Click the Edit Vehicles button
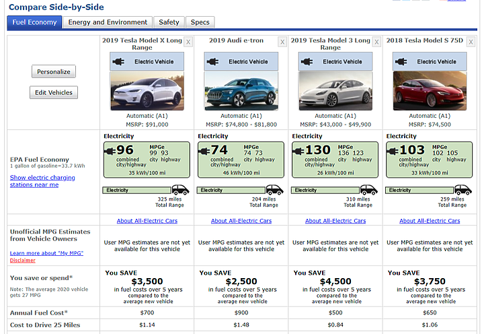 pos(54,92)
